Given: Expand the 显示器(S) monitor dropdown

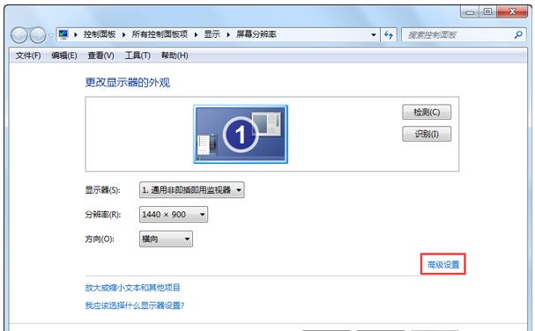Looking at the screenshot, I should 192,190.
